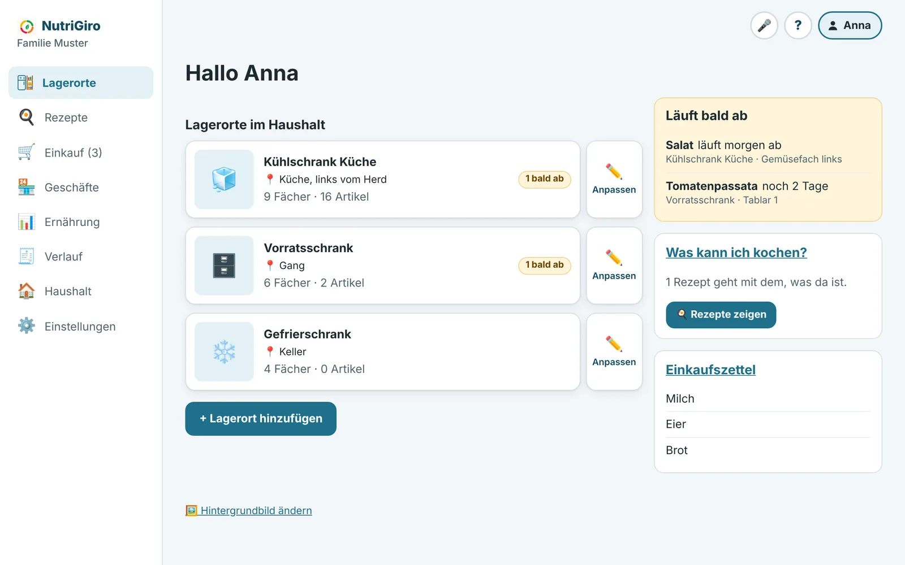905x565 pixels.
Task: Click the 'Familie Muster' household name
Action: pos(53,43)
